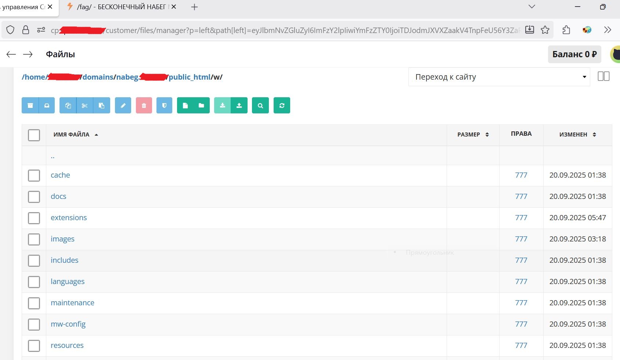This screenshot has height=360, width=620.
Task: Create a new file with the document icon
Action: [x=185, y=105]
